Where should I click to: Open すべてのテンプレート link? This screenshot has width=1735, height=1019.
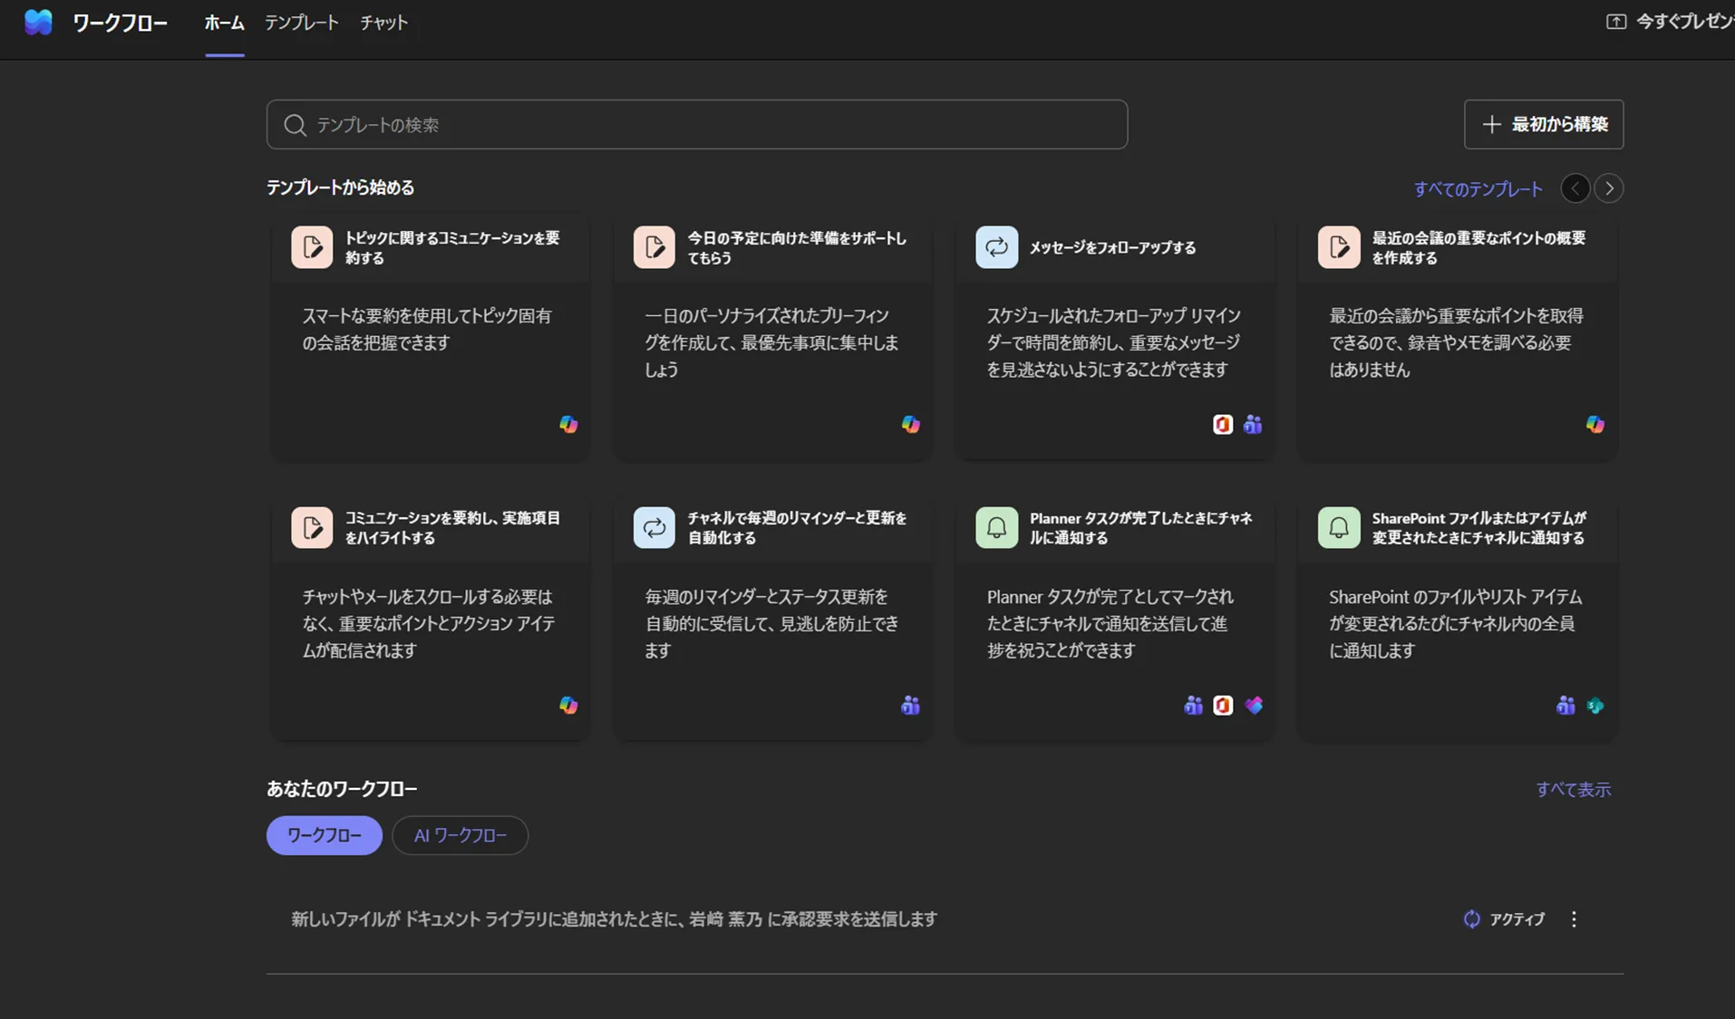click(1478, 188)
